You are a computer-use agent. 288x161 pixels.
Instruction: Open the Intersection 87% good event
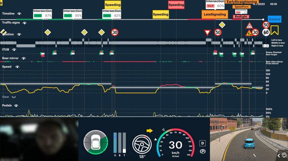click(43, 14)
